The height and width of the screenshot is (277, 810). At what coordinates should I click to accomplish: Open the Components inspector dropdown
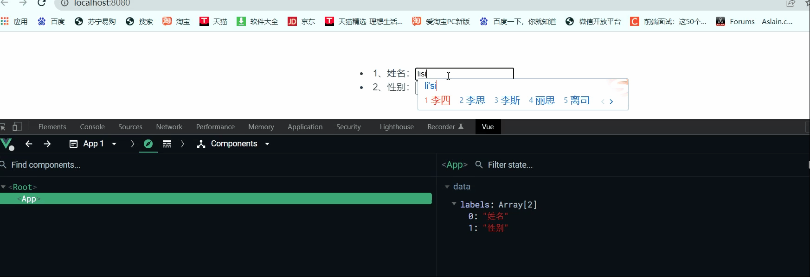click(233, 144)
